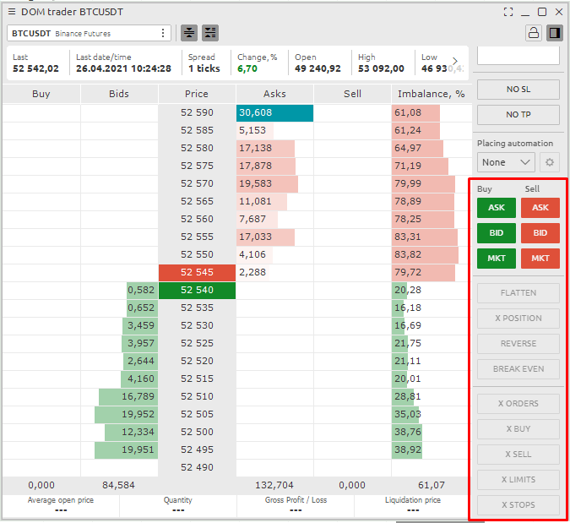This screenshot has height=523, width=570.
Task: Expand the Placing automation None dropdown
Action: [x=505, y=162]
